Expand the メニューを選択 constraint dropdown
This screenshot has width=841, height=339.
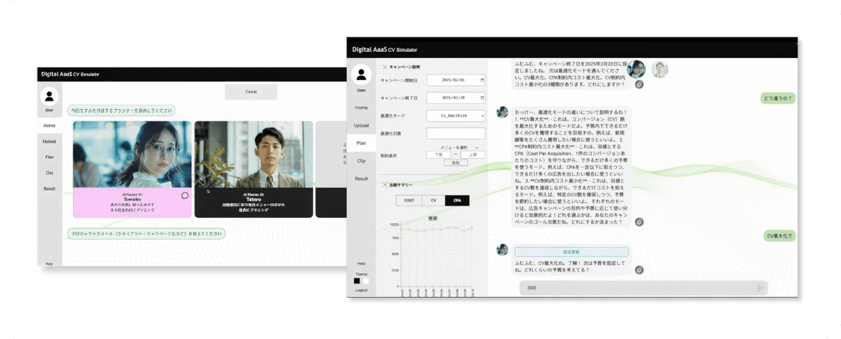(459, 147)
